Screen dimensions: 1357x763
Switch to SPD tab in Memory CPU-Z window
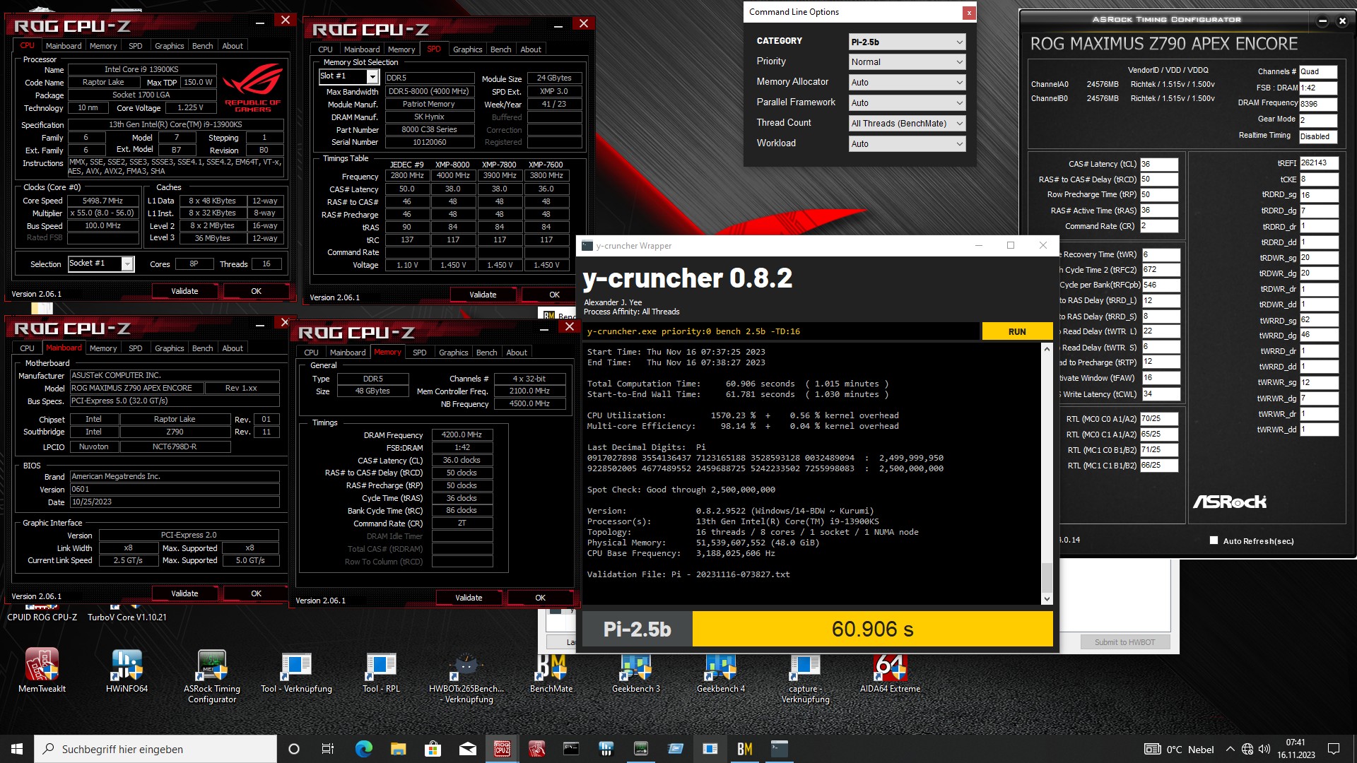coord(419,353)
